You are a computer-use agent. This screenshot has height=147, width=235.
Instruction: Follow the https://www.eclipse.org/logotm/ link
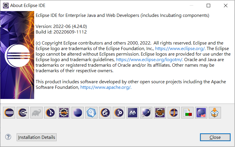coord(149,60)
